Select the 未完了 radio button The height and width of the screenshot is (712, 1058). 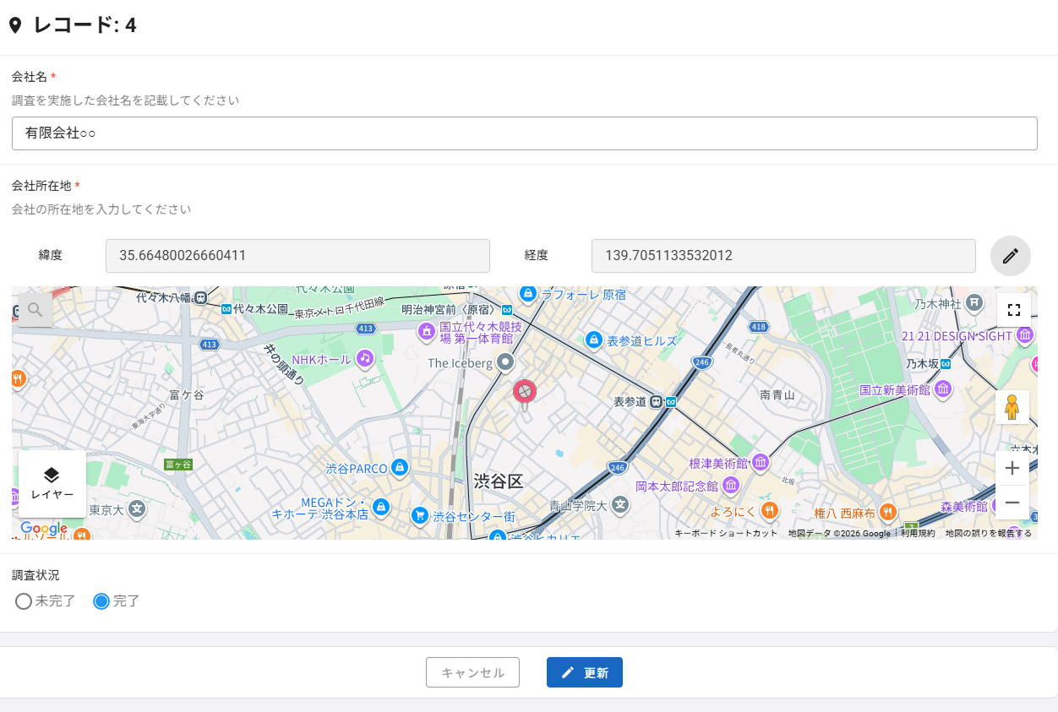click(24, 602)
